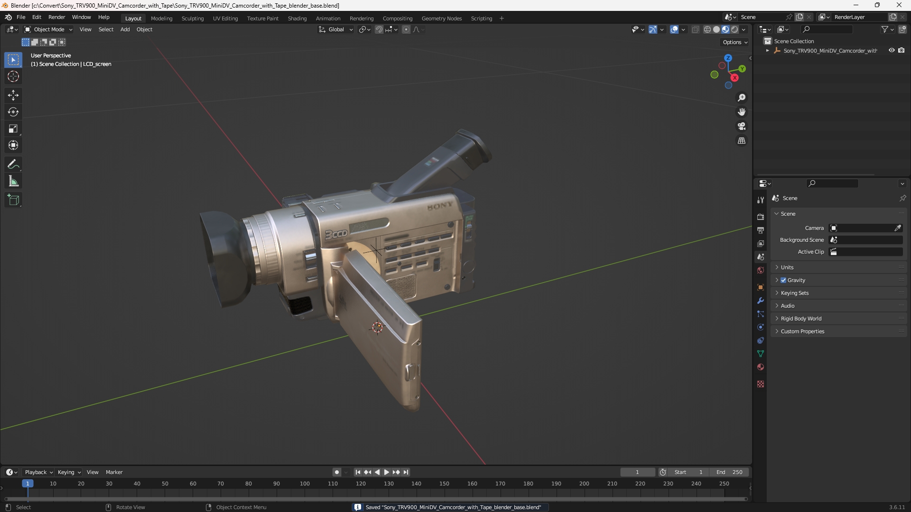The image size is (911, 512).
Task: Switch perspective/orthographic projection grid icon
Action: click(742, 141)
